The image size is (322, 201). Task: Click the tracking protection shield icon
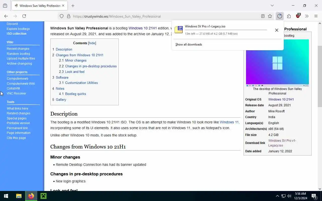coord(62,16)
